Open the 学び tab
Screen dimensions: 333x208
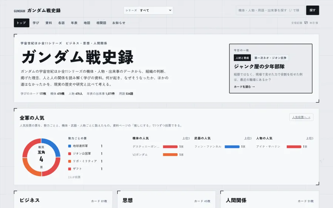[x=36, y=23]
